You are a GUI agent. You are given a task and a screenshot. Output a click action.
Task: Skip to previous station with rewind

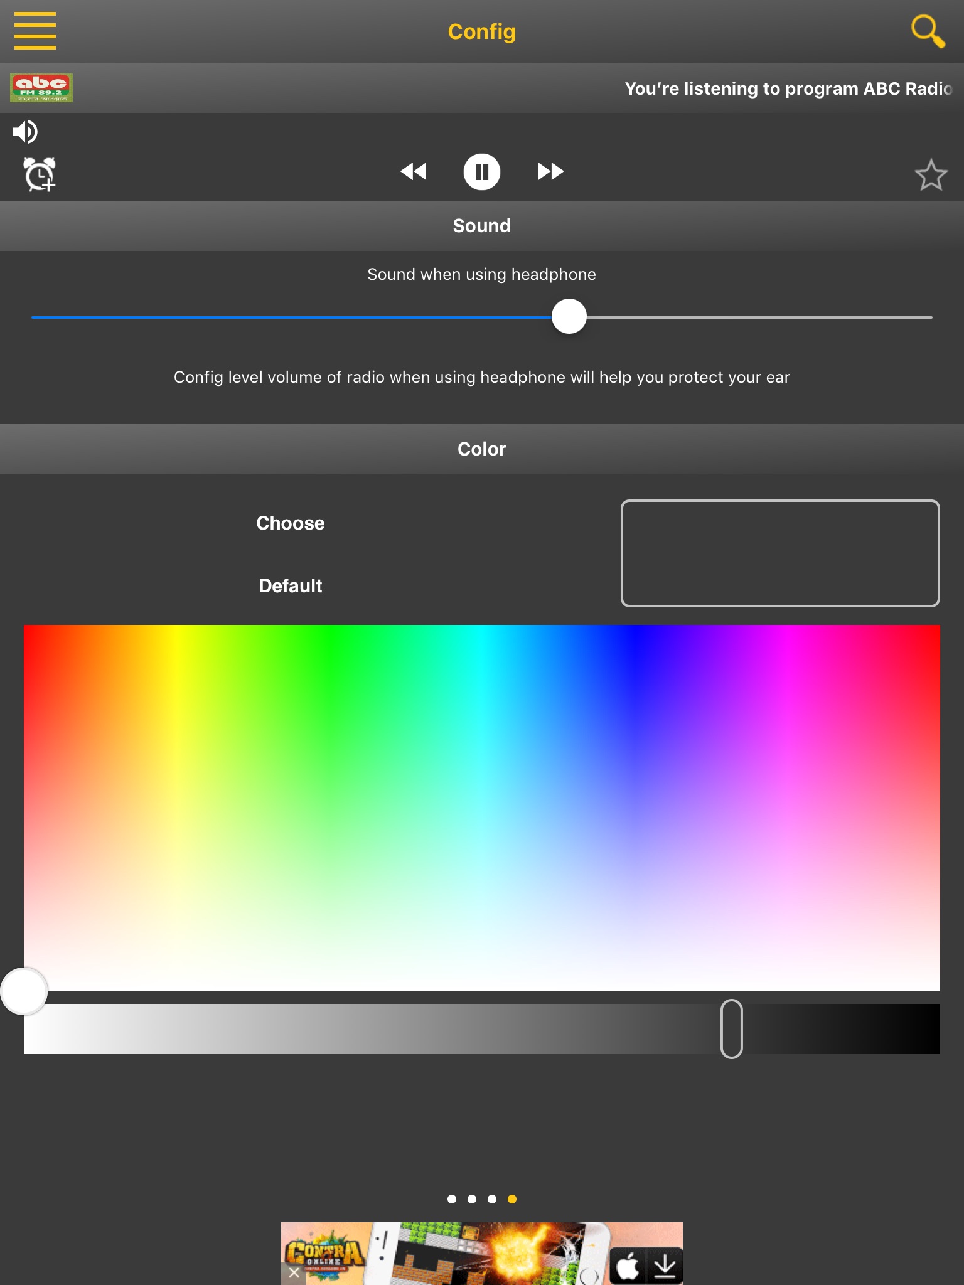click(414, 171)
